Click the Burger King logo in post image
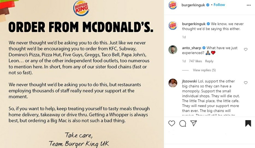The width and height of the screenshot is (255, 148). (81, 8)
